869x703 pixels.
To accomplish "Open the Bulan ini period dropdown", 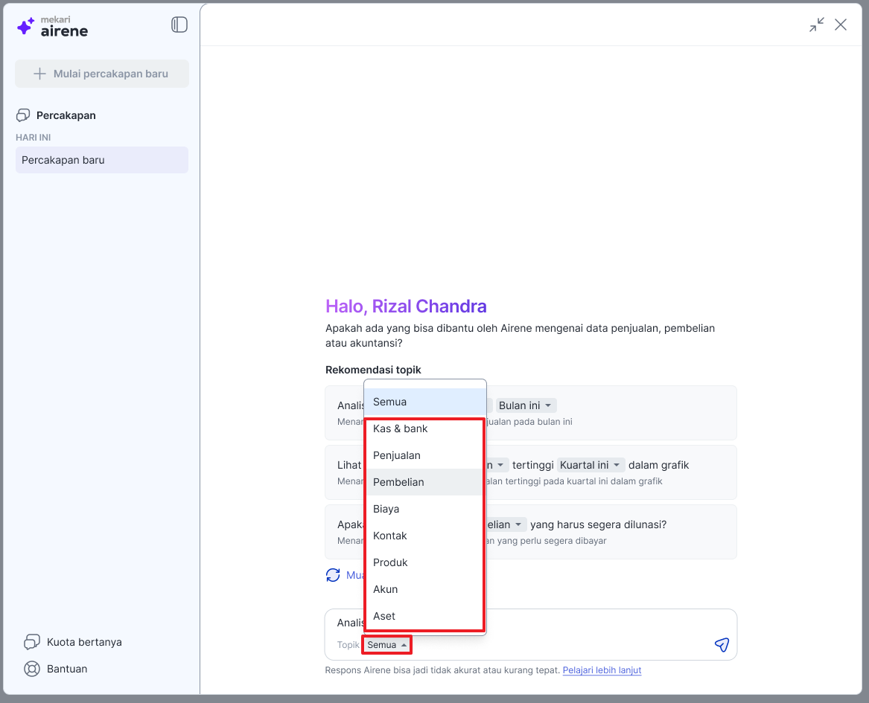I will click(526, 405).
